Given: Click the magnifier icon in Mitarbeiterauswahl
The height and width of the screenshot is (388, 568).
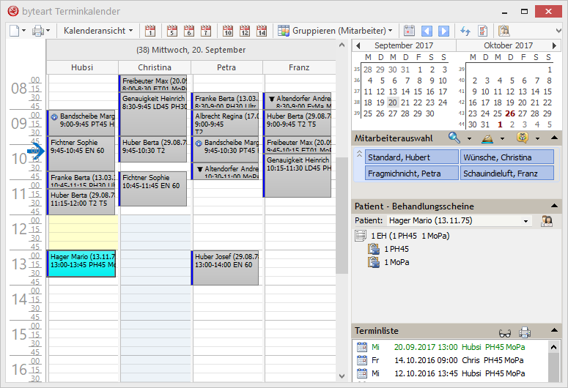Looking at the screenshot, I should coord(454,138).
